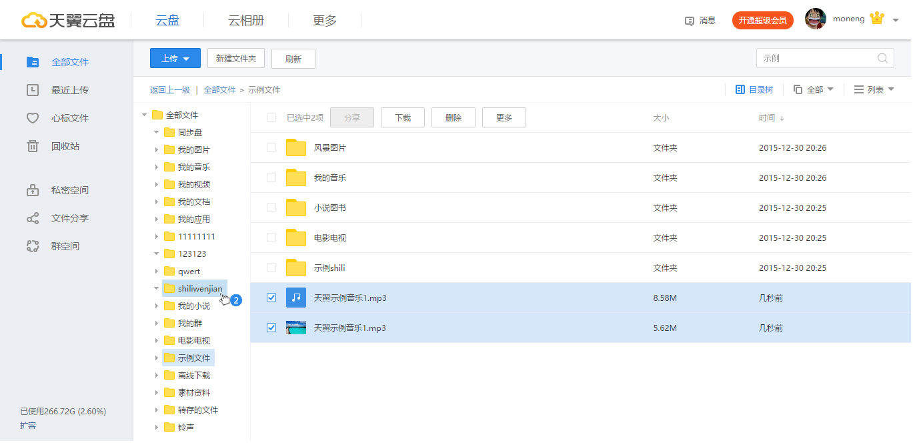Viewport: 917px width, 447px height.
Task: Open the 更多 menu in top navigation
Action: click(x=324, y=20)
